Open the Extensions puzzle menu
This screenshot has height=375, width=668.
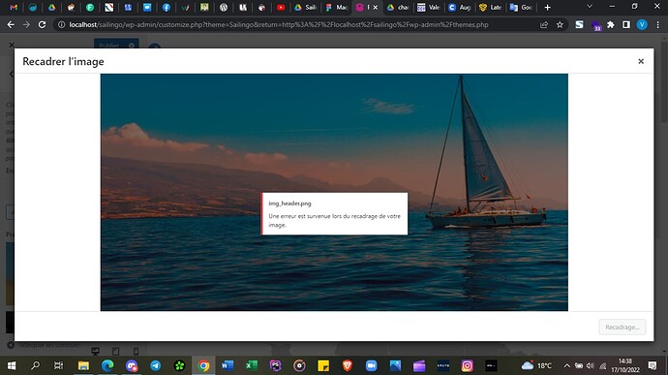[611, 25]
